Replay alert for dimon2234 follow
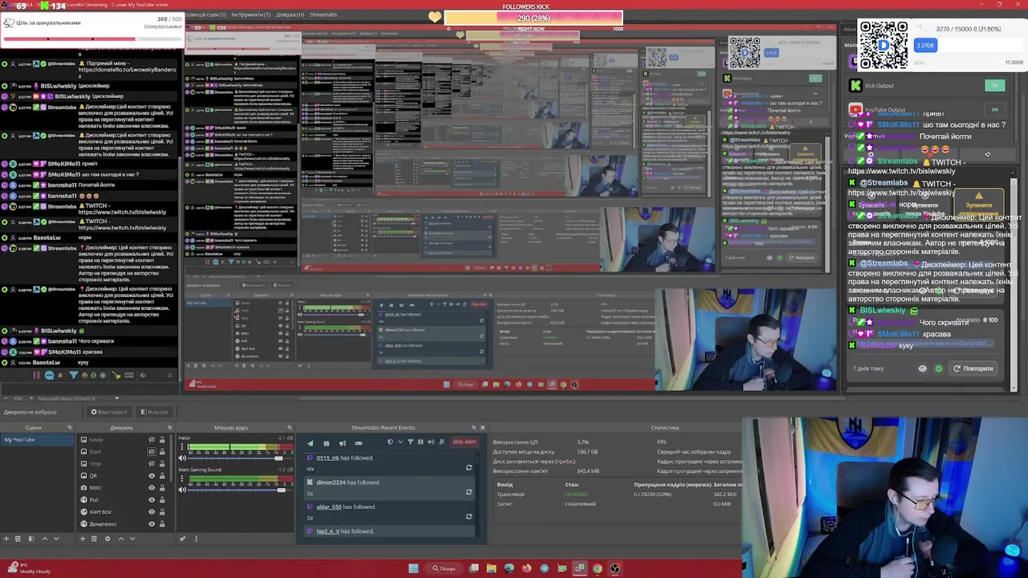Viewport: 1028px width, 578px height. tap(469, 492)
